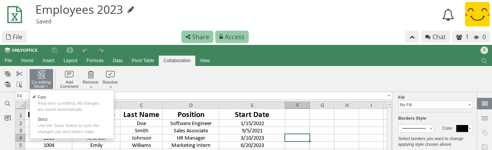This screenshot has width=492, height=150.
Task: Click the undo arrow icon
Action: coord(85,50)
